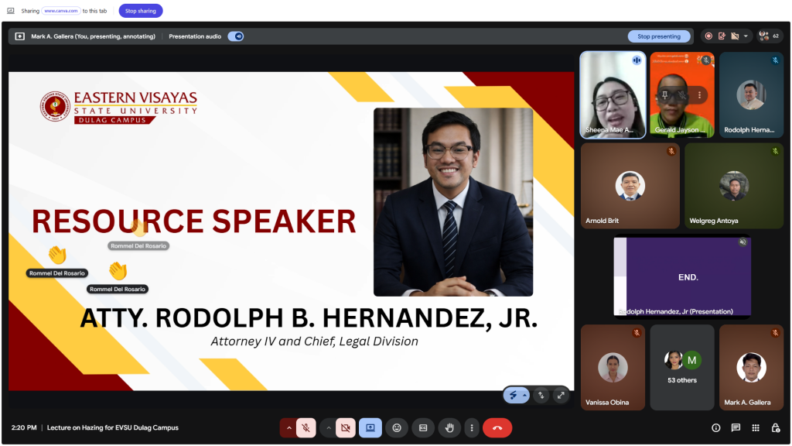The width and height of the screenshot is (792, 446).
Task: Expand the audio settings chevron
Action: (x=289, y=427)
